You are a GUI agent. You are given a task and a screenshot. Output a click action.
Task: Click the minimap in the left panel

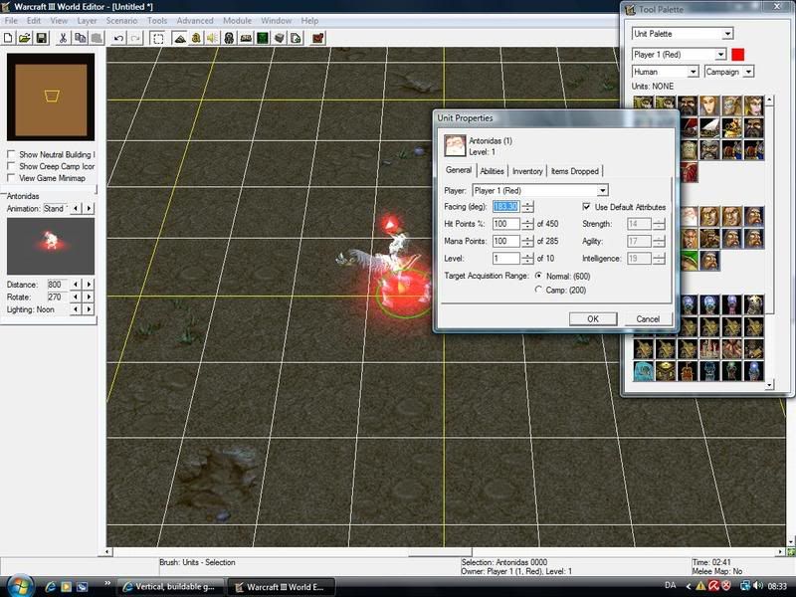[x=51, y=97]
